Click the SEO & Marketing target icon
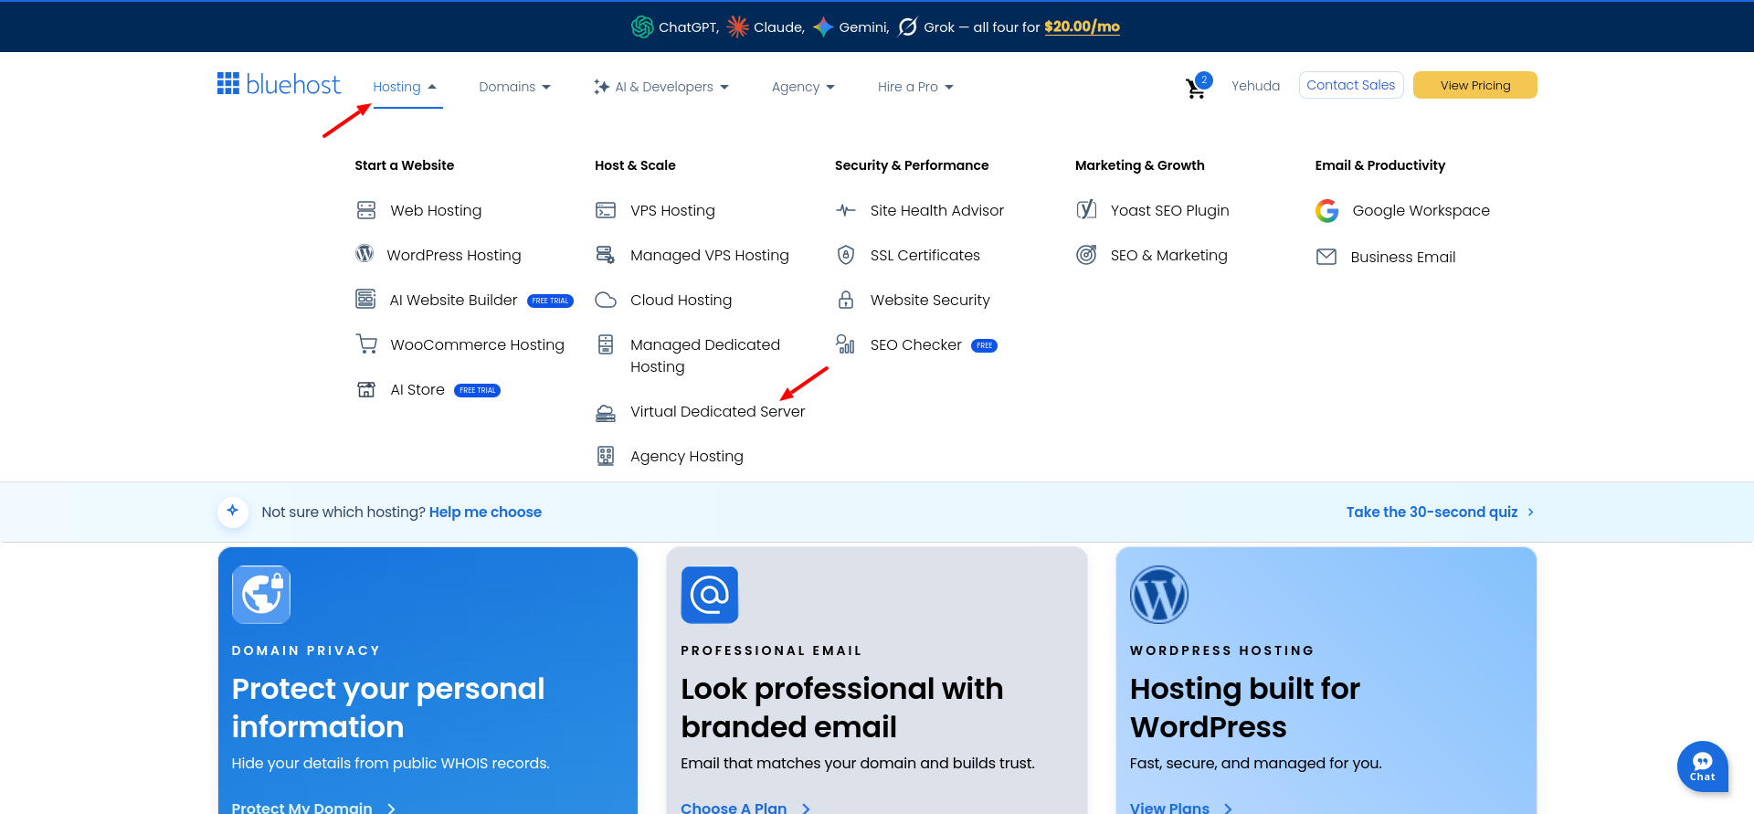The width and height of the screenshot is (1754, 814). point(1086,255)
